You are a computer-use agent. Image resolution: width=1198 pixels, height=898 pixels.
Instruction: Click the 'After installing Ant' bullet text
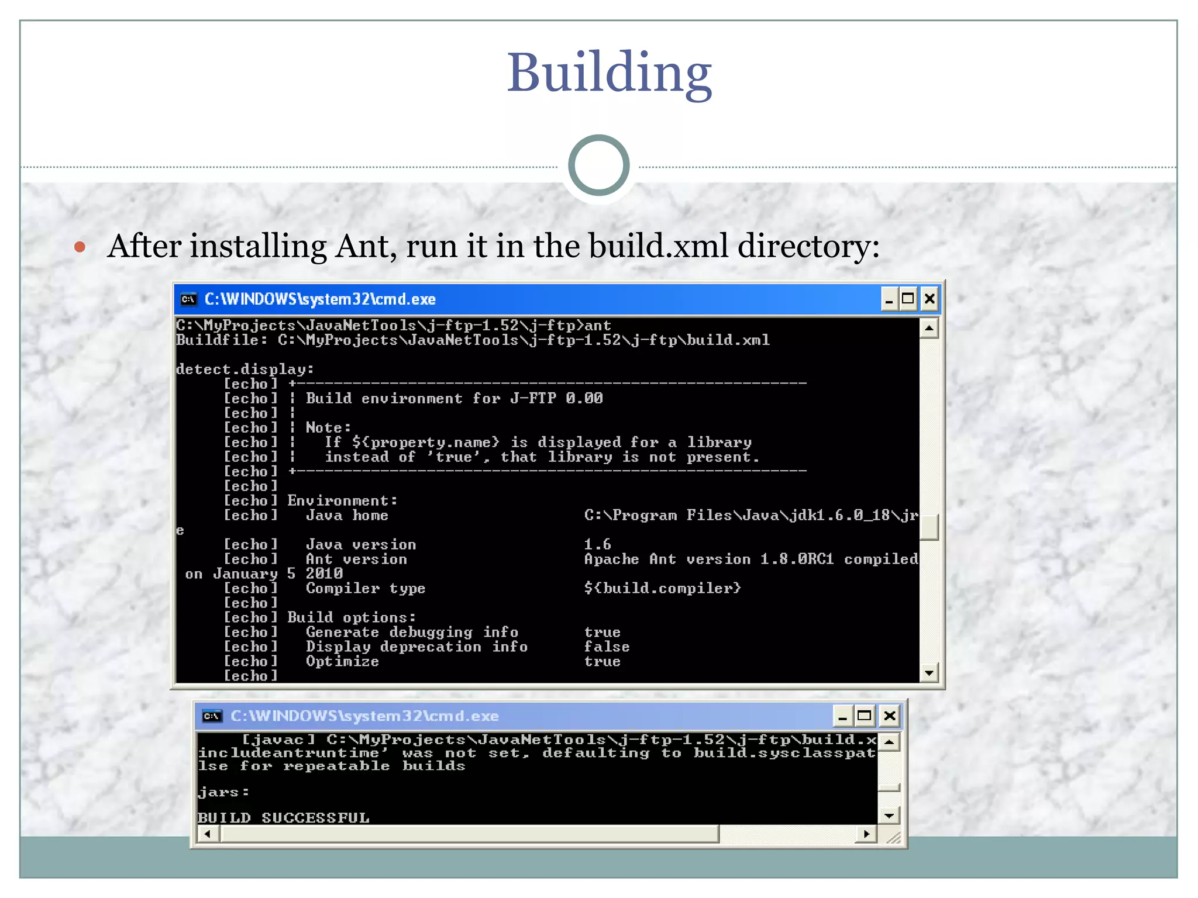coord(493,246)
